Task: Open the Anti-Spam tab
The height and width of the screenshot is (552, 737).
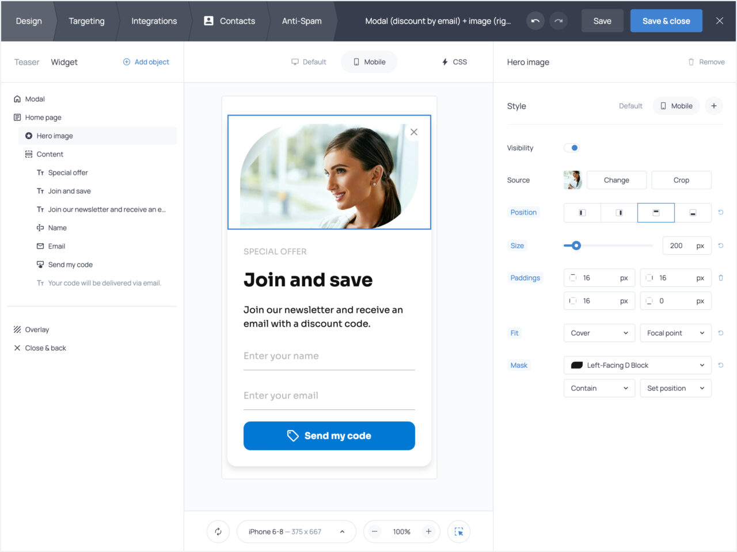Action: (x=301, y=21)
